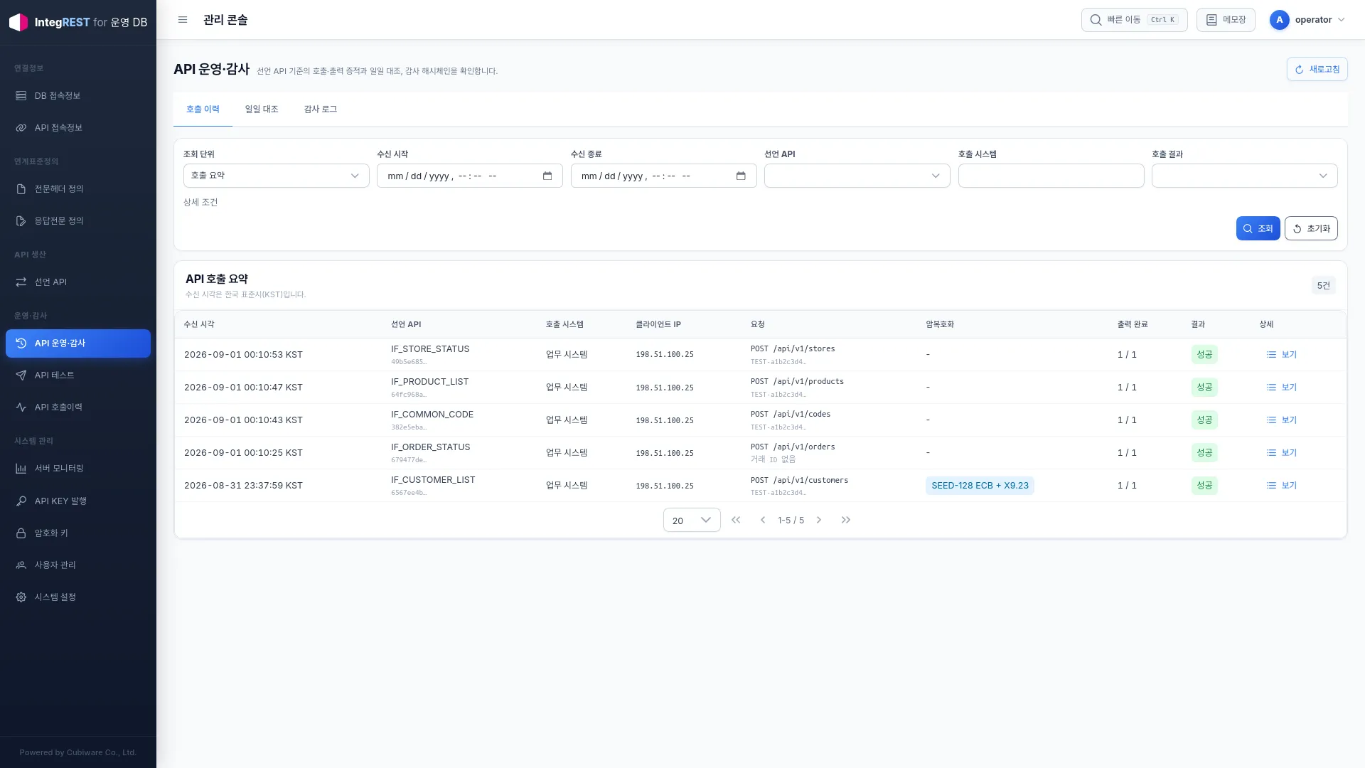Open 암호화 키 sidebar item

pos(78,533)
